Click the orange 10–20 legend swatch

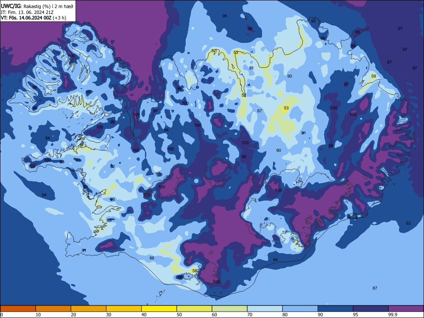53,309
